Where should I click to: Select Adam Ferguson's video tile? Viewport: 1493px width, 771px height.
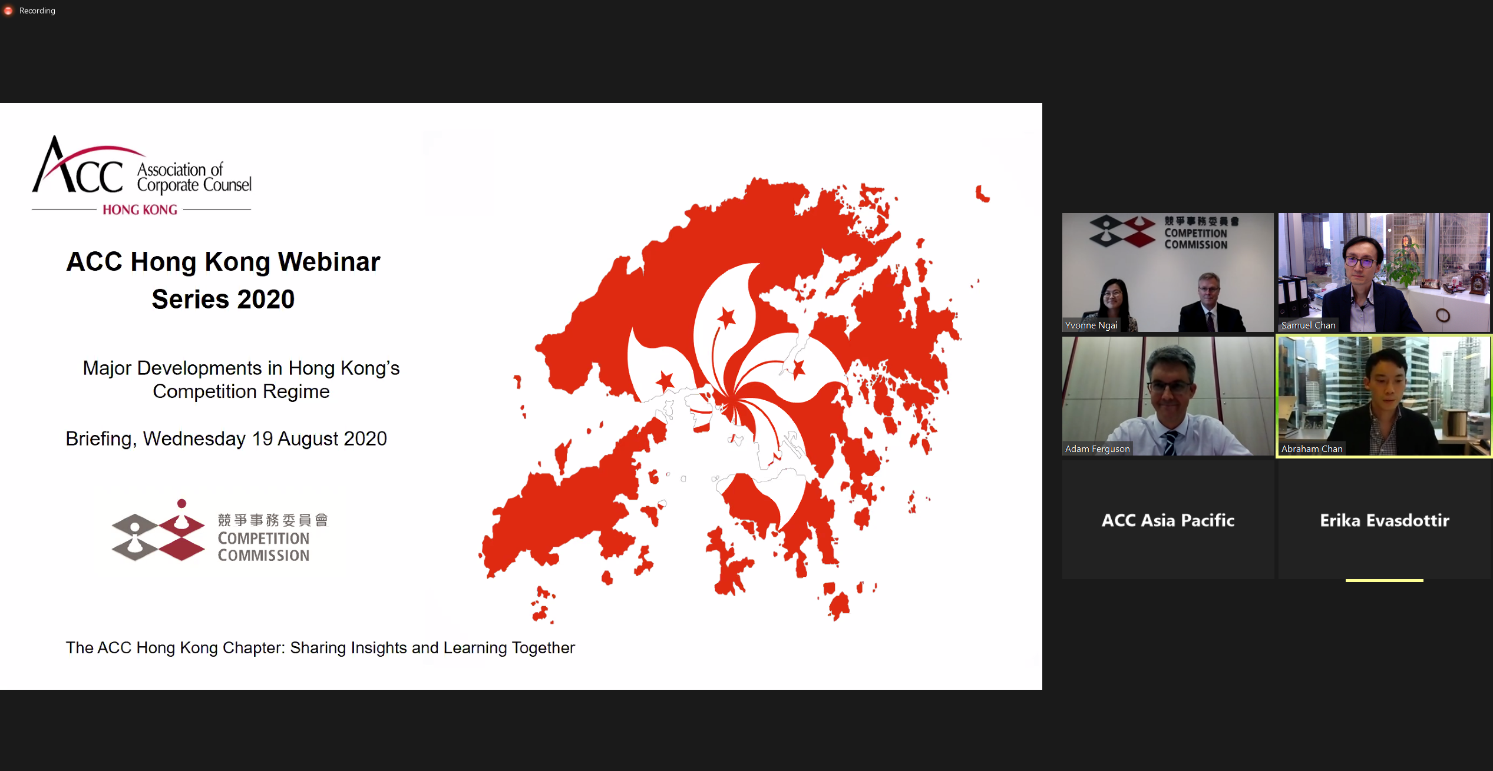click(x=1168, y=396)
